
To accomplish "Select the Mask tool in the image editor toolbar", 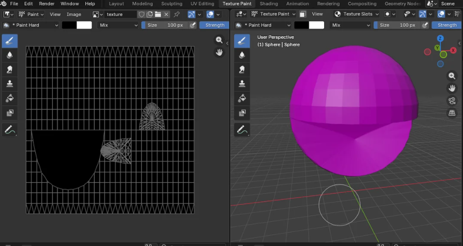I will [x=10, y=113].
